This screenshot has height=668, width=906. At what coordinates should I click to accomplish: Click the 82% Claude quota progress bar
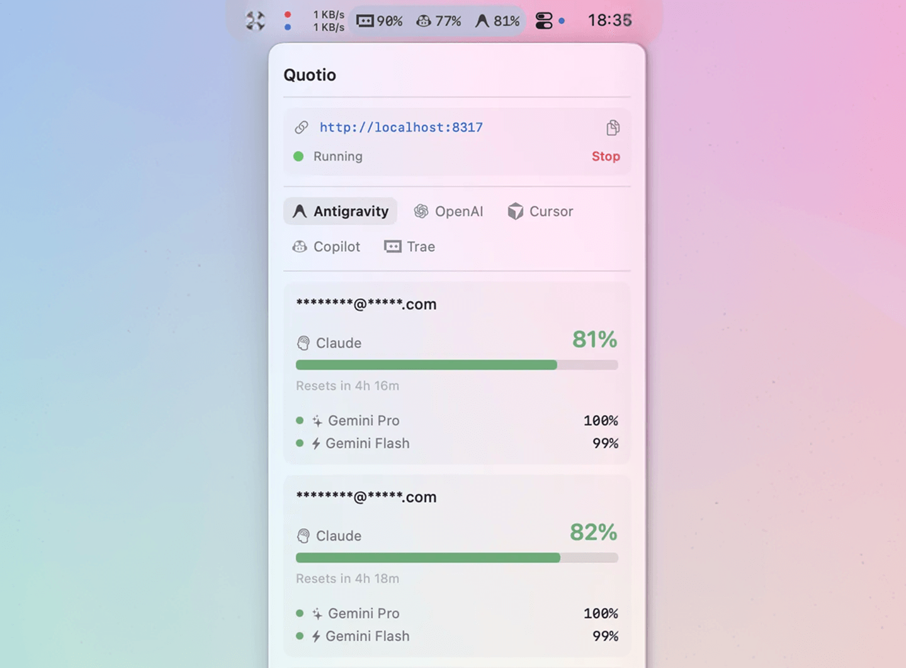pyautogui.click(x=456, y=558)
